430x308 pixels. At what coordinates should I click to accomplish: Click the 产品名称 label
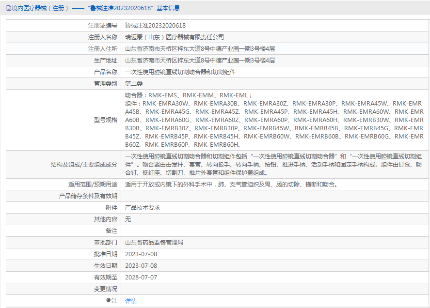tap(106, 72)
